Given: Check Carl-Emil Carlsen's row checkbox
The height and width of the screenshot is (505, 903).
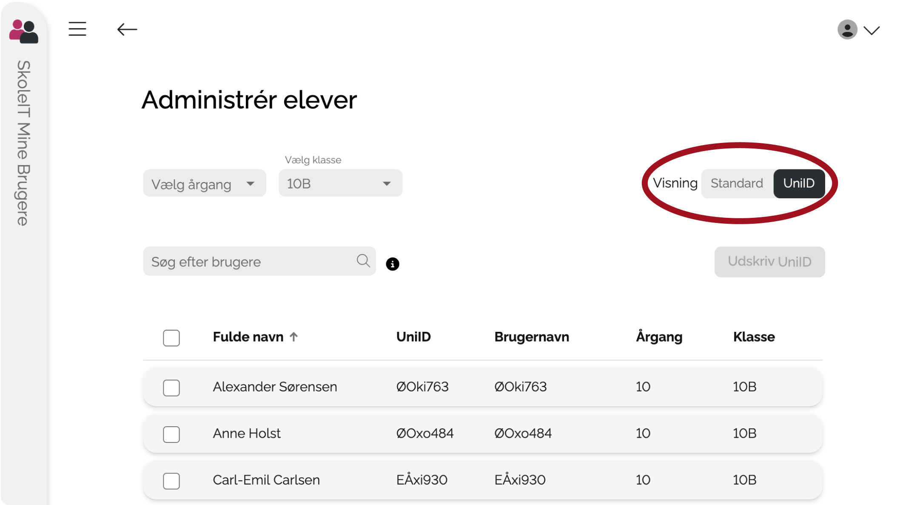Looking at the screenshot, I should 171,481.
